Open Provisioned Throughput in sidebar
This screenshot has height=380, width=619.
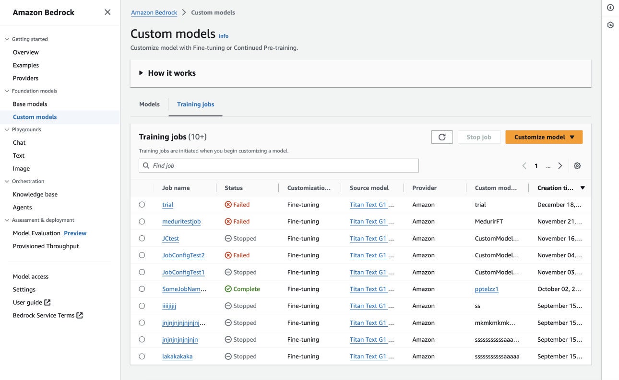(x=46, y=246)
